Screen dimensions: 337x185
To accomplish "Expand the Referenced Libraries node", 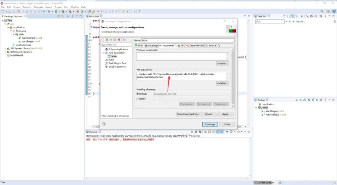I will tap(5, 52).
